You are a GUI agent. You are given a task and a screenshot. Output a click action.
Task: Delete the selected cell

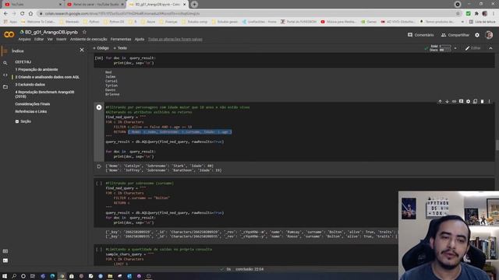click(482, 101)
